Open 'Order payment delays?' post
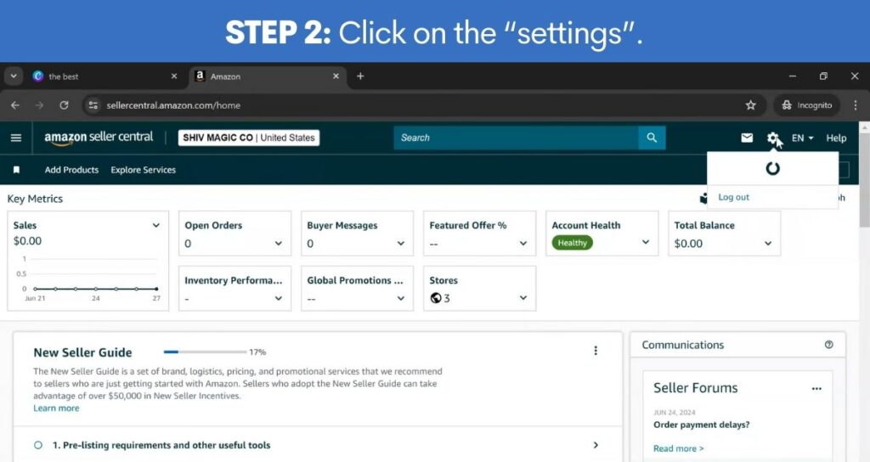Viewport: 870px width, 462px height. [701, 425]
